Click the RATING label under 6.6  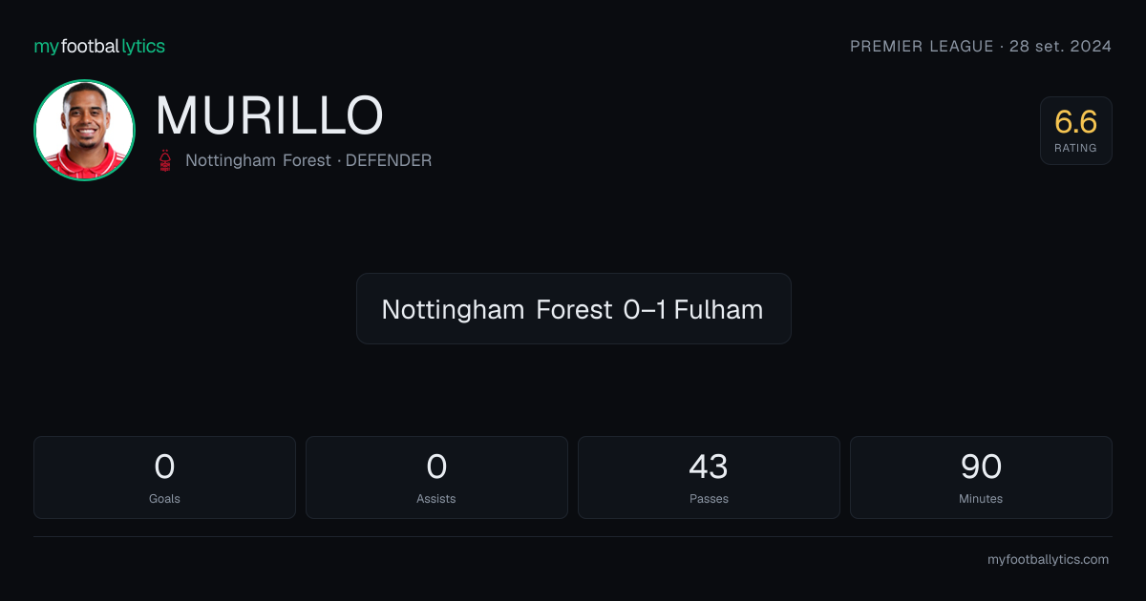1075,148
